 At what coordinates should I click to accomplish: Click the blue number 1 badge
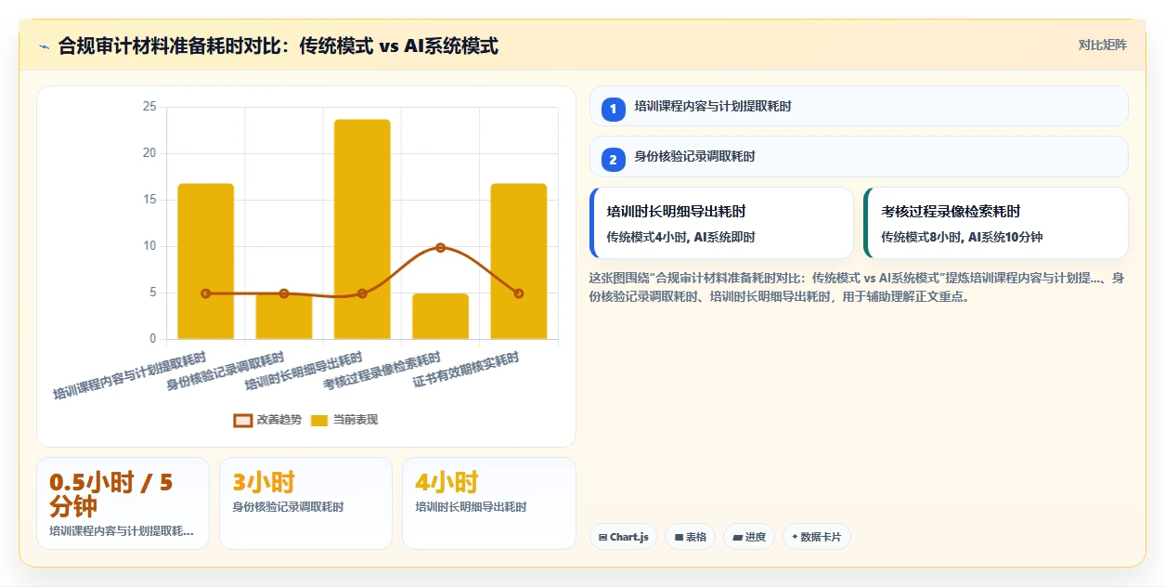613,110
